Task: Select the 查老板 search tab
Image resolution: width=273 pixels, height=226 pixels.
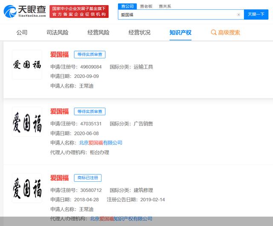Action: (146, 6)
